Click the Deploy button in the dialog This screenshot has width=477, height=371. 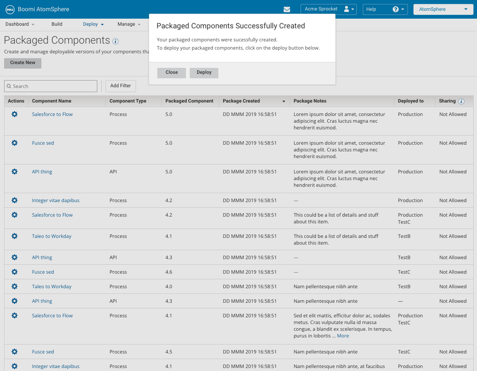coord(204,73)
